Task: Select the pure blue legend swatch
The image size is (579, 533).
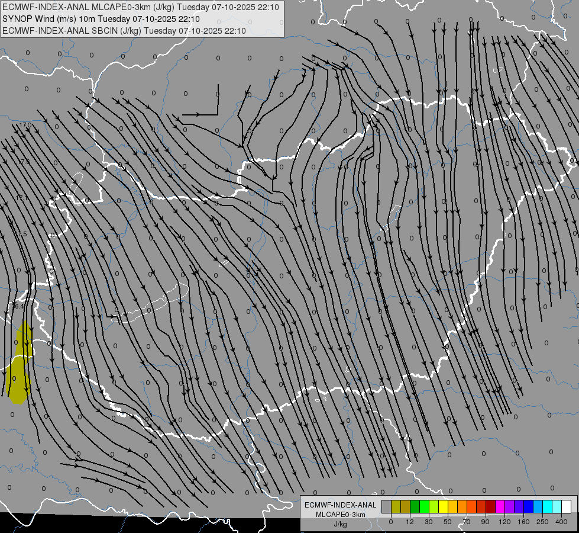Action: pyautogui.click(x=528, y=506)
